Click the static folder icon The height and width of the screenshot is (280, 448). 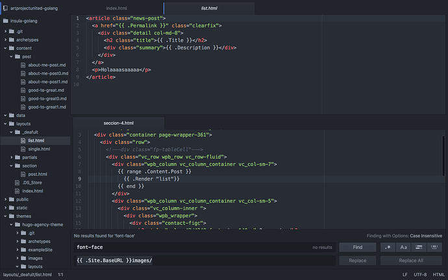tap(11, 207)
